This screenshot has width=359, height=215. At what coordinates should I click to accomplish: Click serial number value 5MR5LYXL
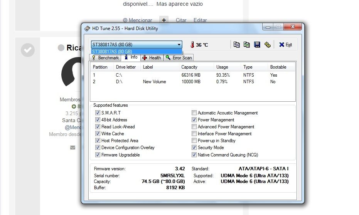172,176
